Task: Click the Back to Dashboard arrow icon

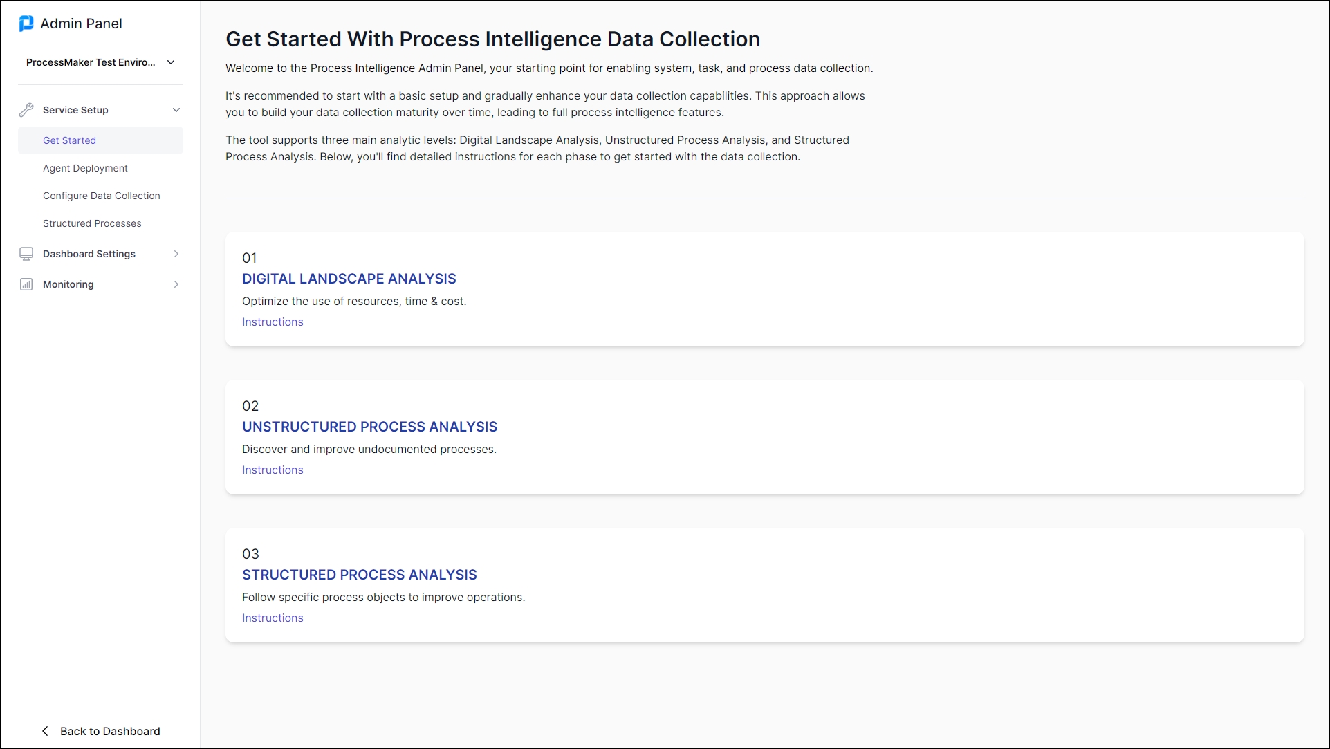Action: point(45,731)
